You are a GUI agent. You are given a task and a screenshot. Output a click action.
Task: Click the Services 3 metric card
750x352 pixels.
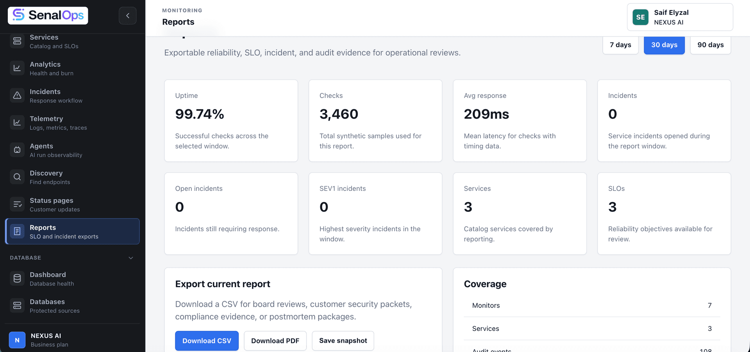point(520,213)
